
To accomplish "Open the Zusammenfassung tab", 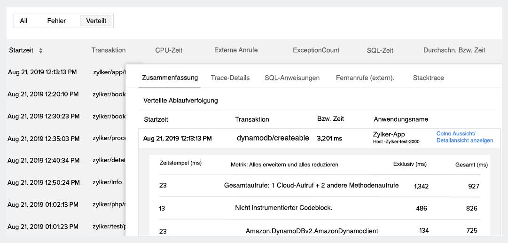I will pos(170,78).
